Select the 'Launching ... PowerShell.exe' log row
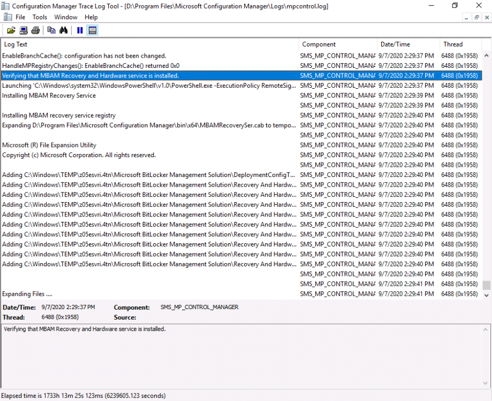The image size is (492, 401). [x=241, y=86]
